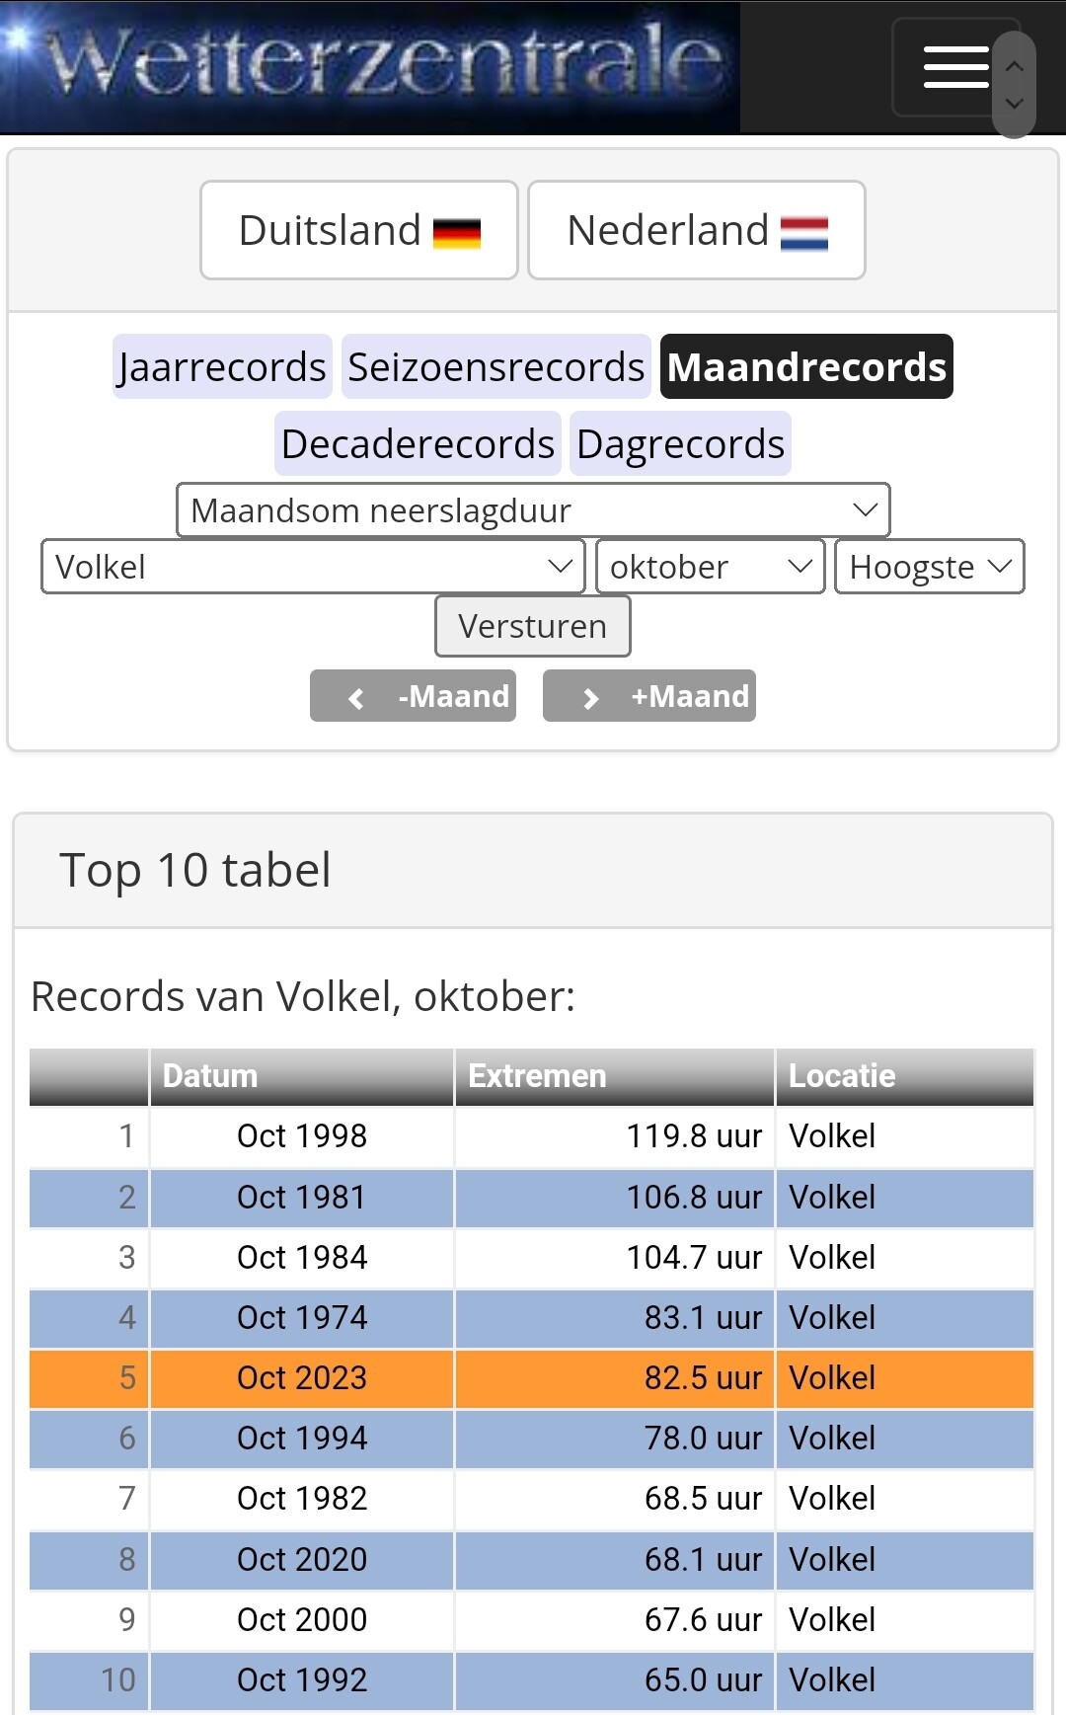1066x1715 pixels.
Task: Switch to the Seizoensrecords tab
Action: click(x=495, y=367)
